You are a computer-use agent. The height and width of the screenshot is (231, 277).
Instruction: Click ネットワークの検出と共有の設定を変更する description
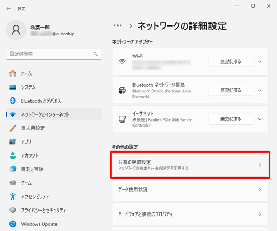pos(153,168)
